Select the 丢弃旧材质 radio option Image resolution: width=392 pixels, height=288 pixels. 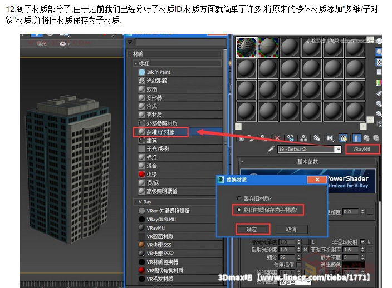pyautogui.click(x=239, y=198)
